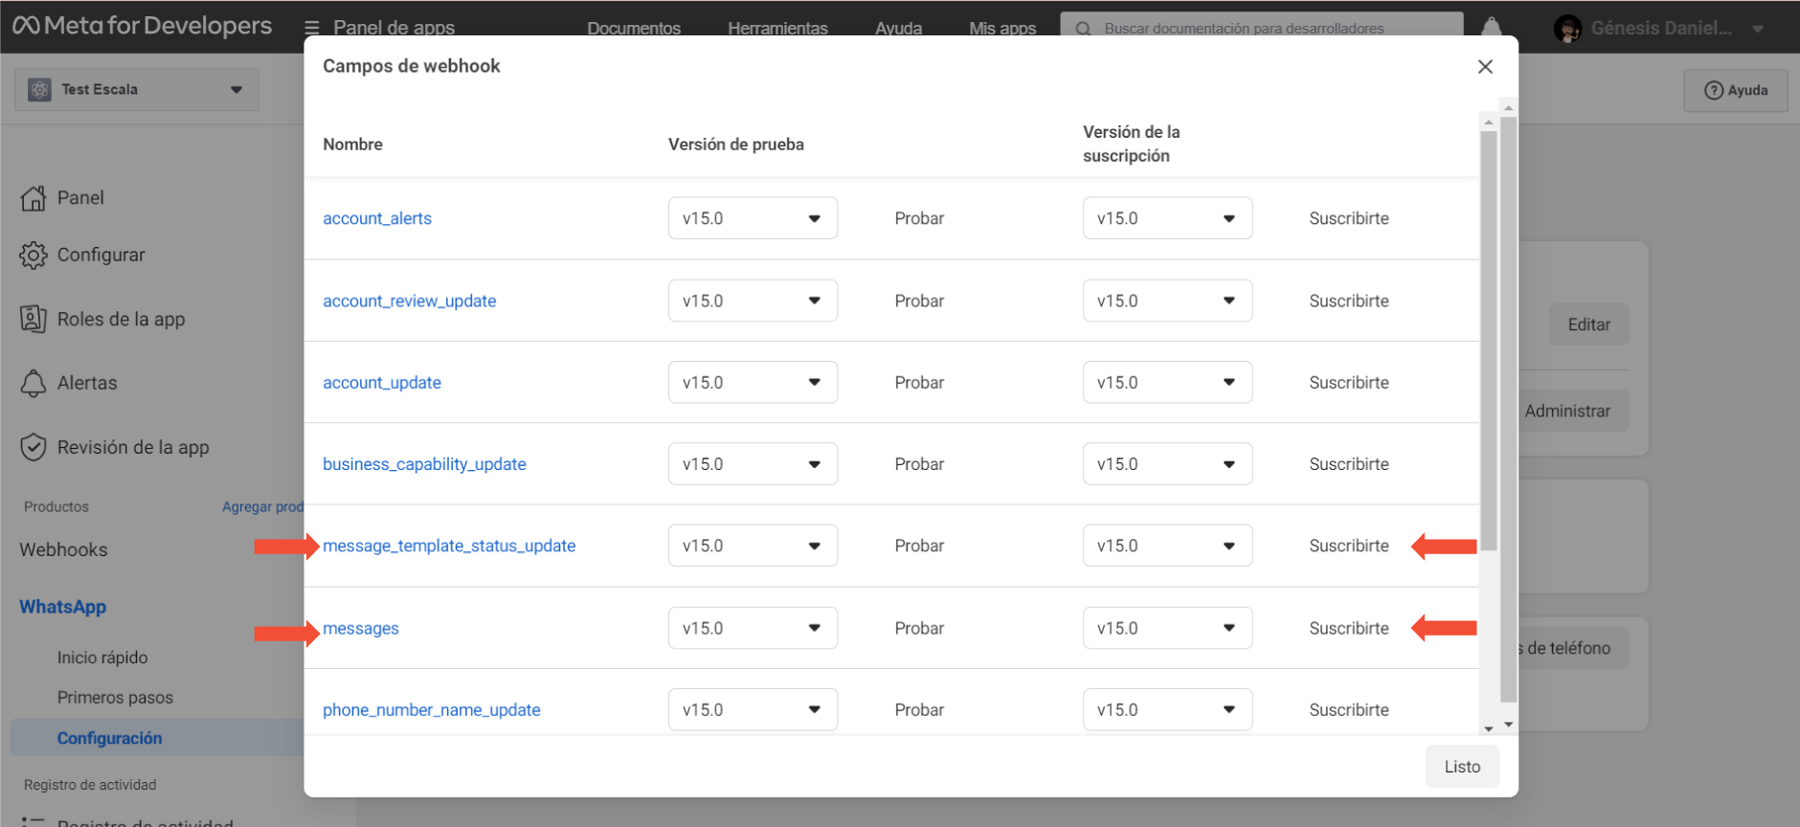Viewport: 1800px width, 827px height.
Task: Click the user profile avatar
Action: pyautogui.click(x=1567, y=29)
